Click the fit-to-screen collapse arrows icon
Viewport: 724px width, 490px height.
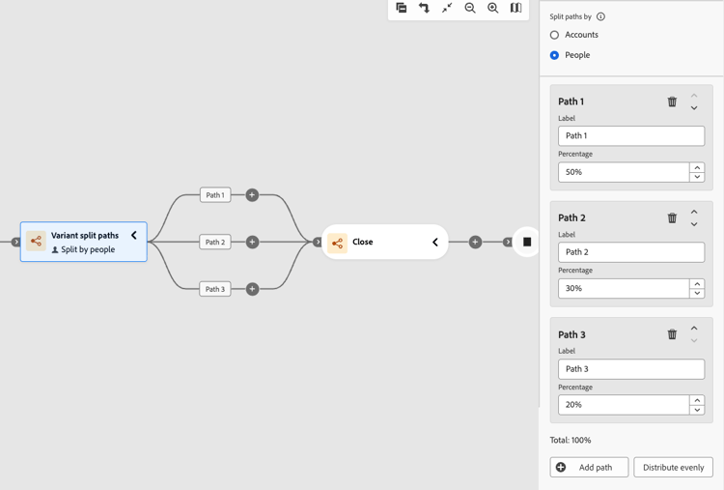tap(447, 8)
